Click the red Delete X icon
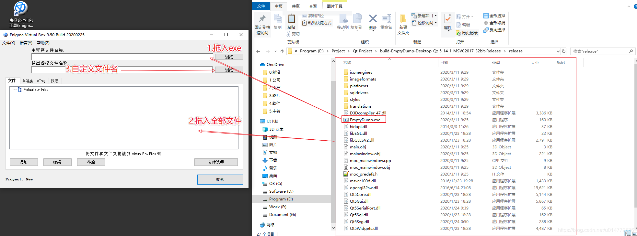 [x=373, y=18]
